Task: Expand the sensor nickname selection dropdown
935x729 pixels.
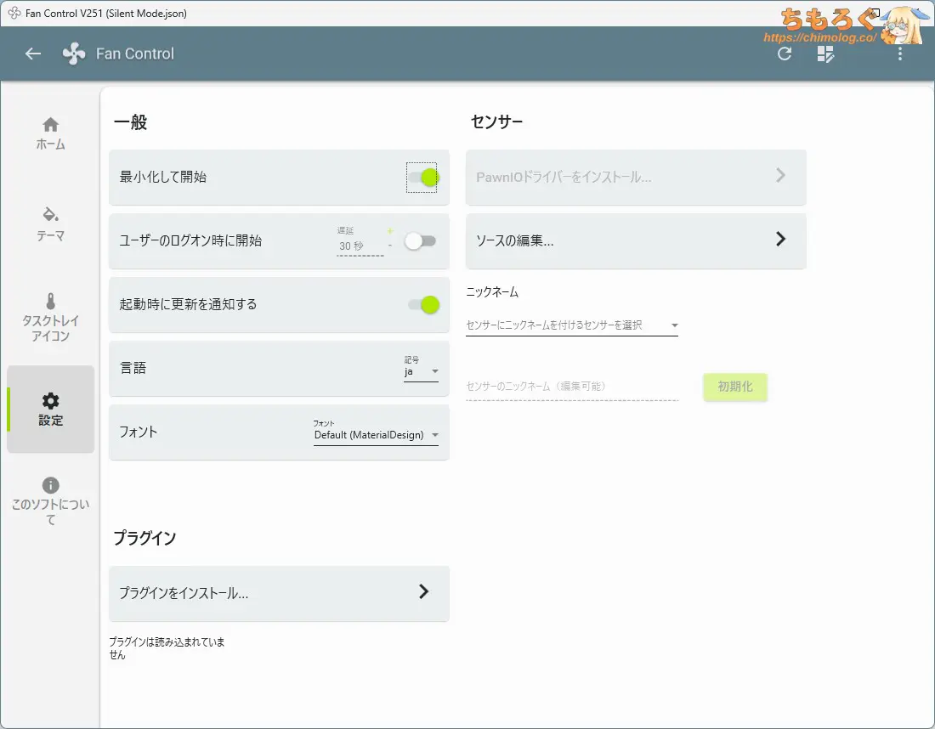Action: 571,325
